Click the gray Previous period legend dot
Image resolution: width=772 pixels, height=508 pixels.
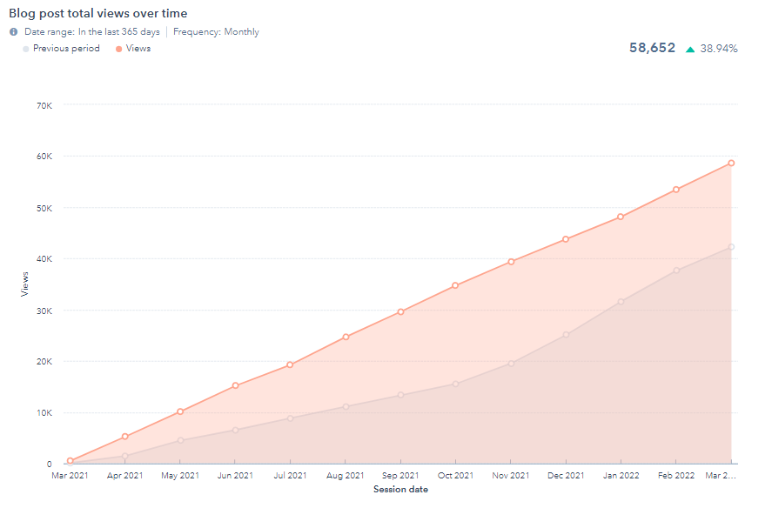point(25,49)
